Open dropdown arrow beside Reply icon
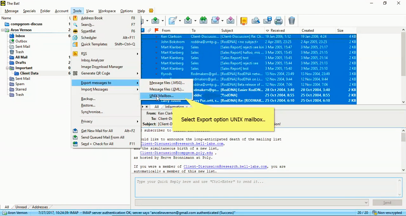This screenshot has width=406, height=216. 196,21
